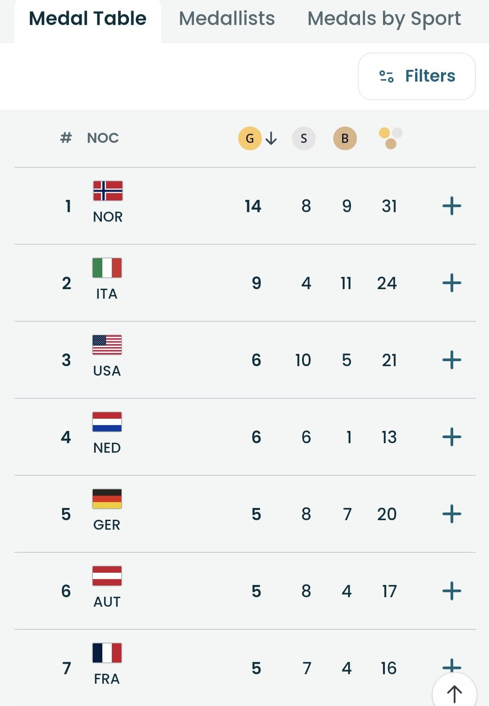The image size is (489, 706).
Task: Switch to the Medallists tab
Action: [x=227, y=19]
